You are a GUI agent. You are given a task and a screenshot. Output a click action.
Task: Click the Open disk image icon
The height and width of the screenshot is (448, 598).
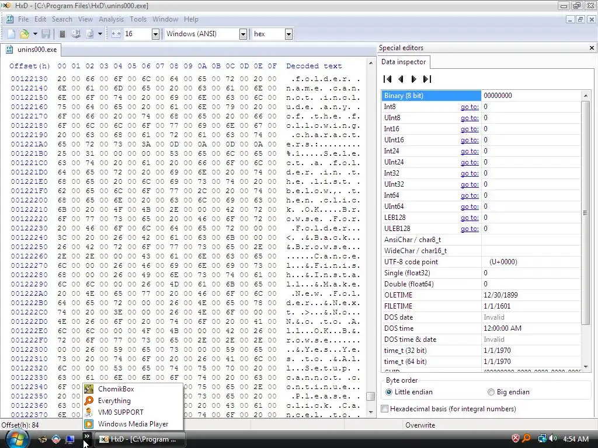point(89,34)
